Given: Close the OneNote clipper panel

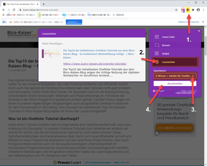Looking at the screenshot, I should pos(199,31).
